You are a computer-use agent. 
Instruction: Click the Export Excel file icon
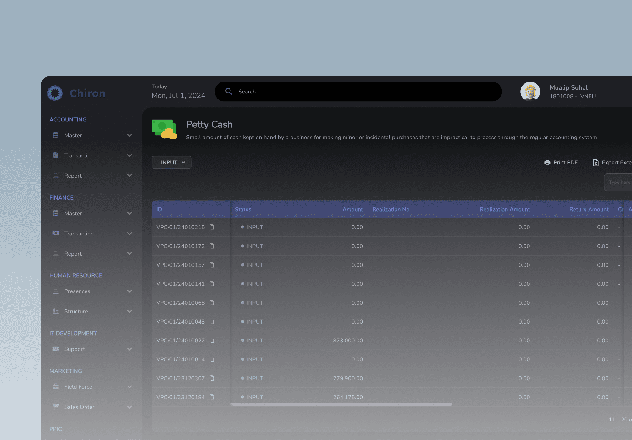[x=596, y=162]
